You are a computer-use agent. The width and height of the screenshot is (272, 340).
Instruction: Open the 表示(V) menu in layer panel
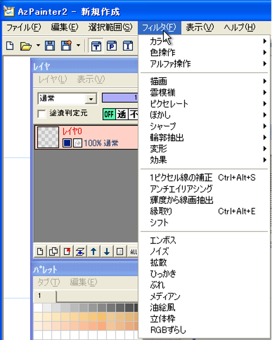point(91,79)
